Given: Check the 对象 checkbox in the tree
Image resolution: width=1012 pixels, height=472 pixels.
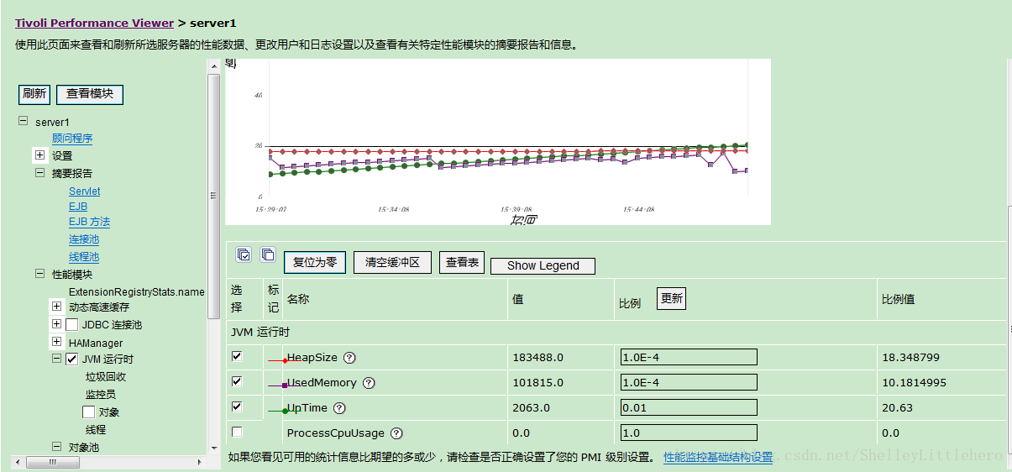Looking at the screenshot, I should [89, 412].
